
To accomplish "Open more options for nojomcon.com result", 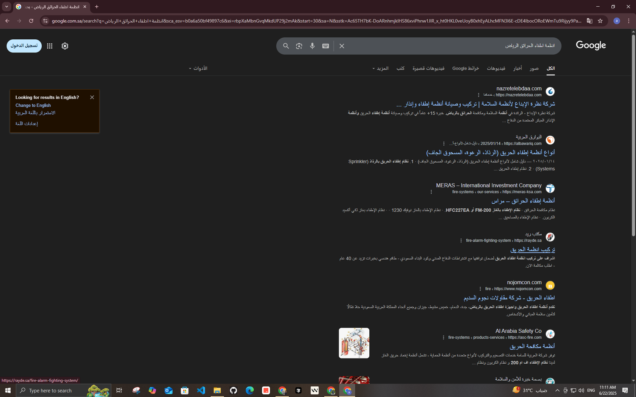I will pos(480,289).
